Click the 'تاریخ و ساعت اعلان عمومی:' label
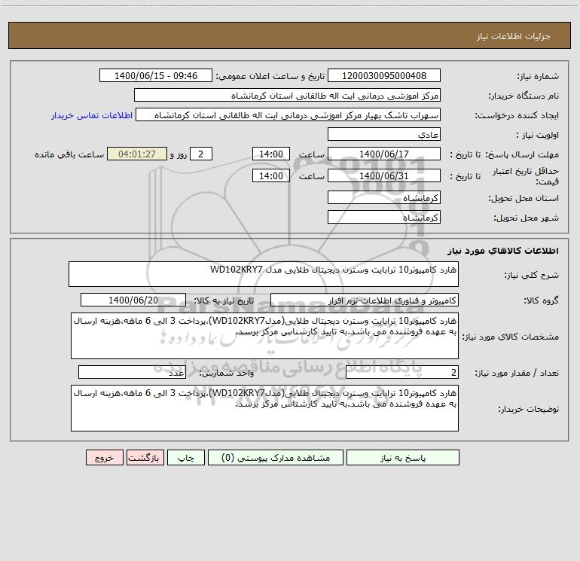 270,76
